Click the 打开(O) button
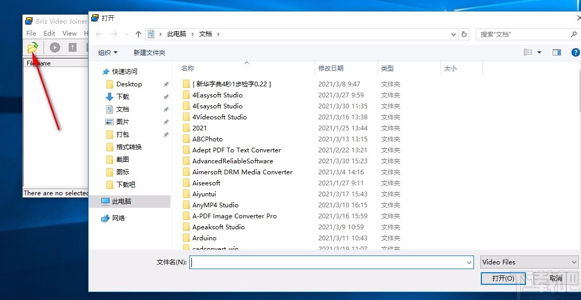 tap(503, 279)
